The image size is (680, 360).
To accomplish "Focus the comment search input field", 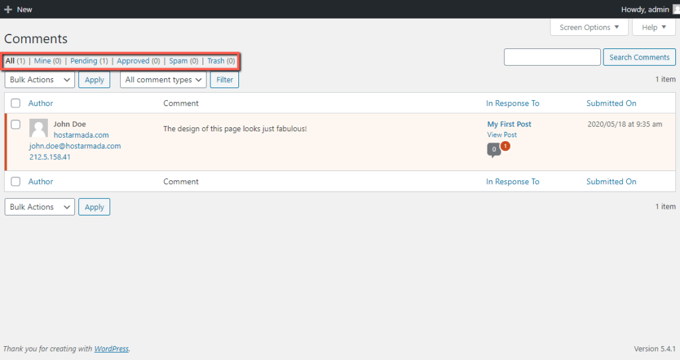I will 552,57.
